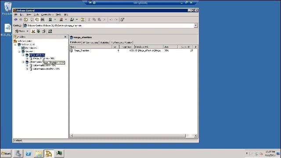Close the Folders pane with its X
The image size is (281, 158).
tap(65, 37)
